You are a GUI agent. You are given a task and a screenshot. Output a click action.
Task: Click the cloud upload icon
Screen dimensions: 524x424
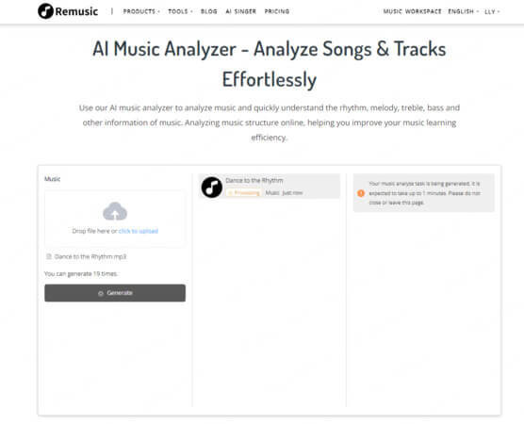115,211
